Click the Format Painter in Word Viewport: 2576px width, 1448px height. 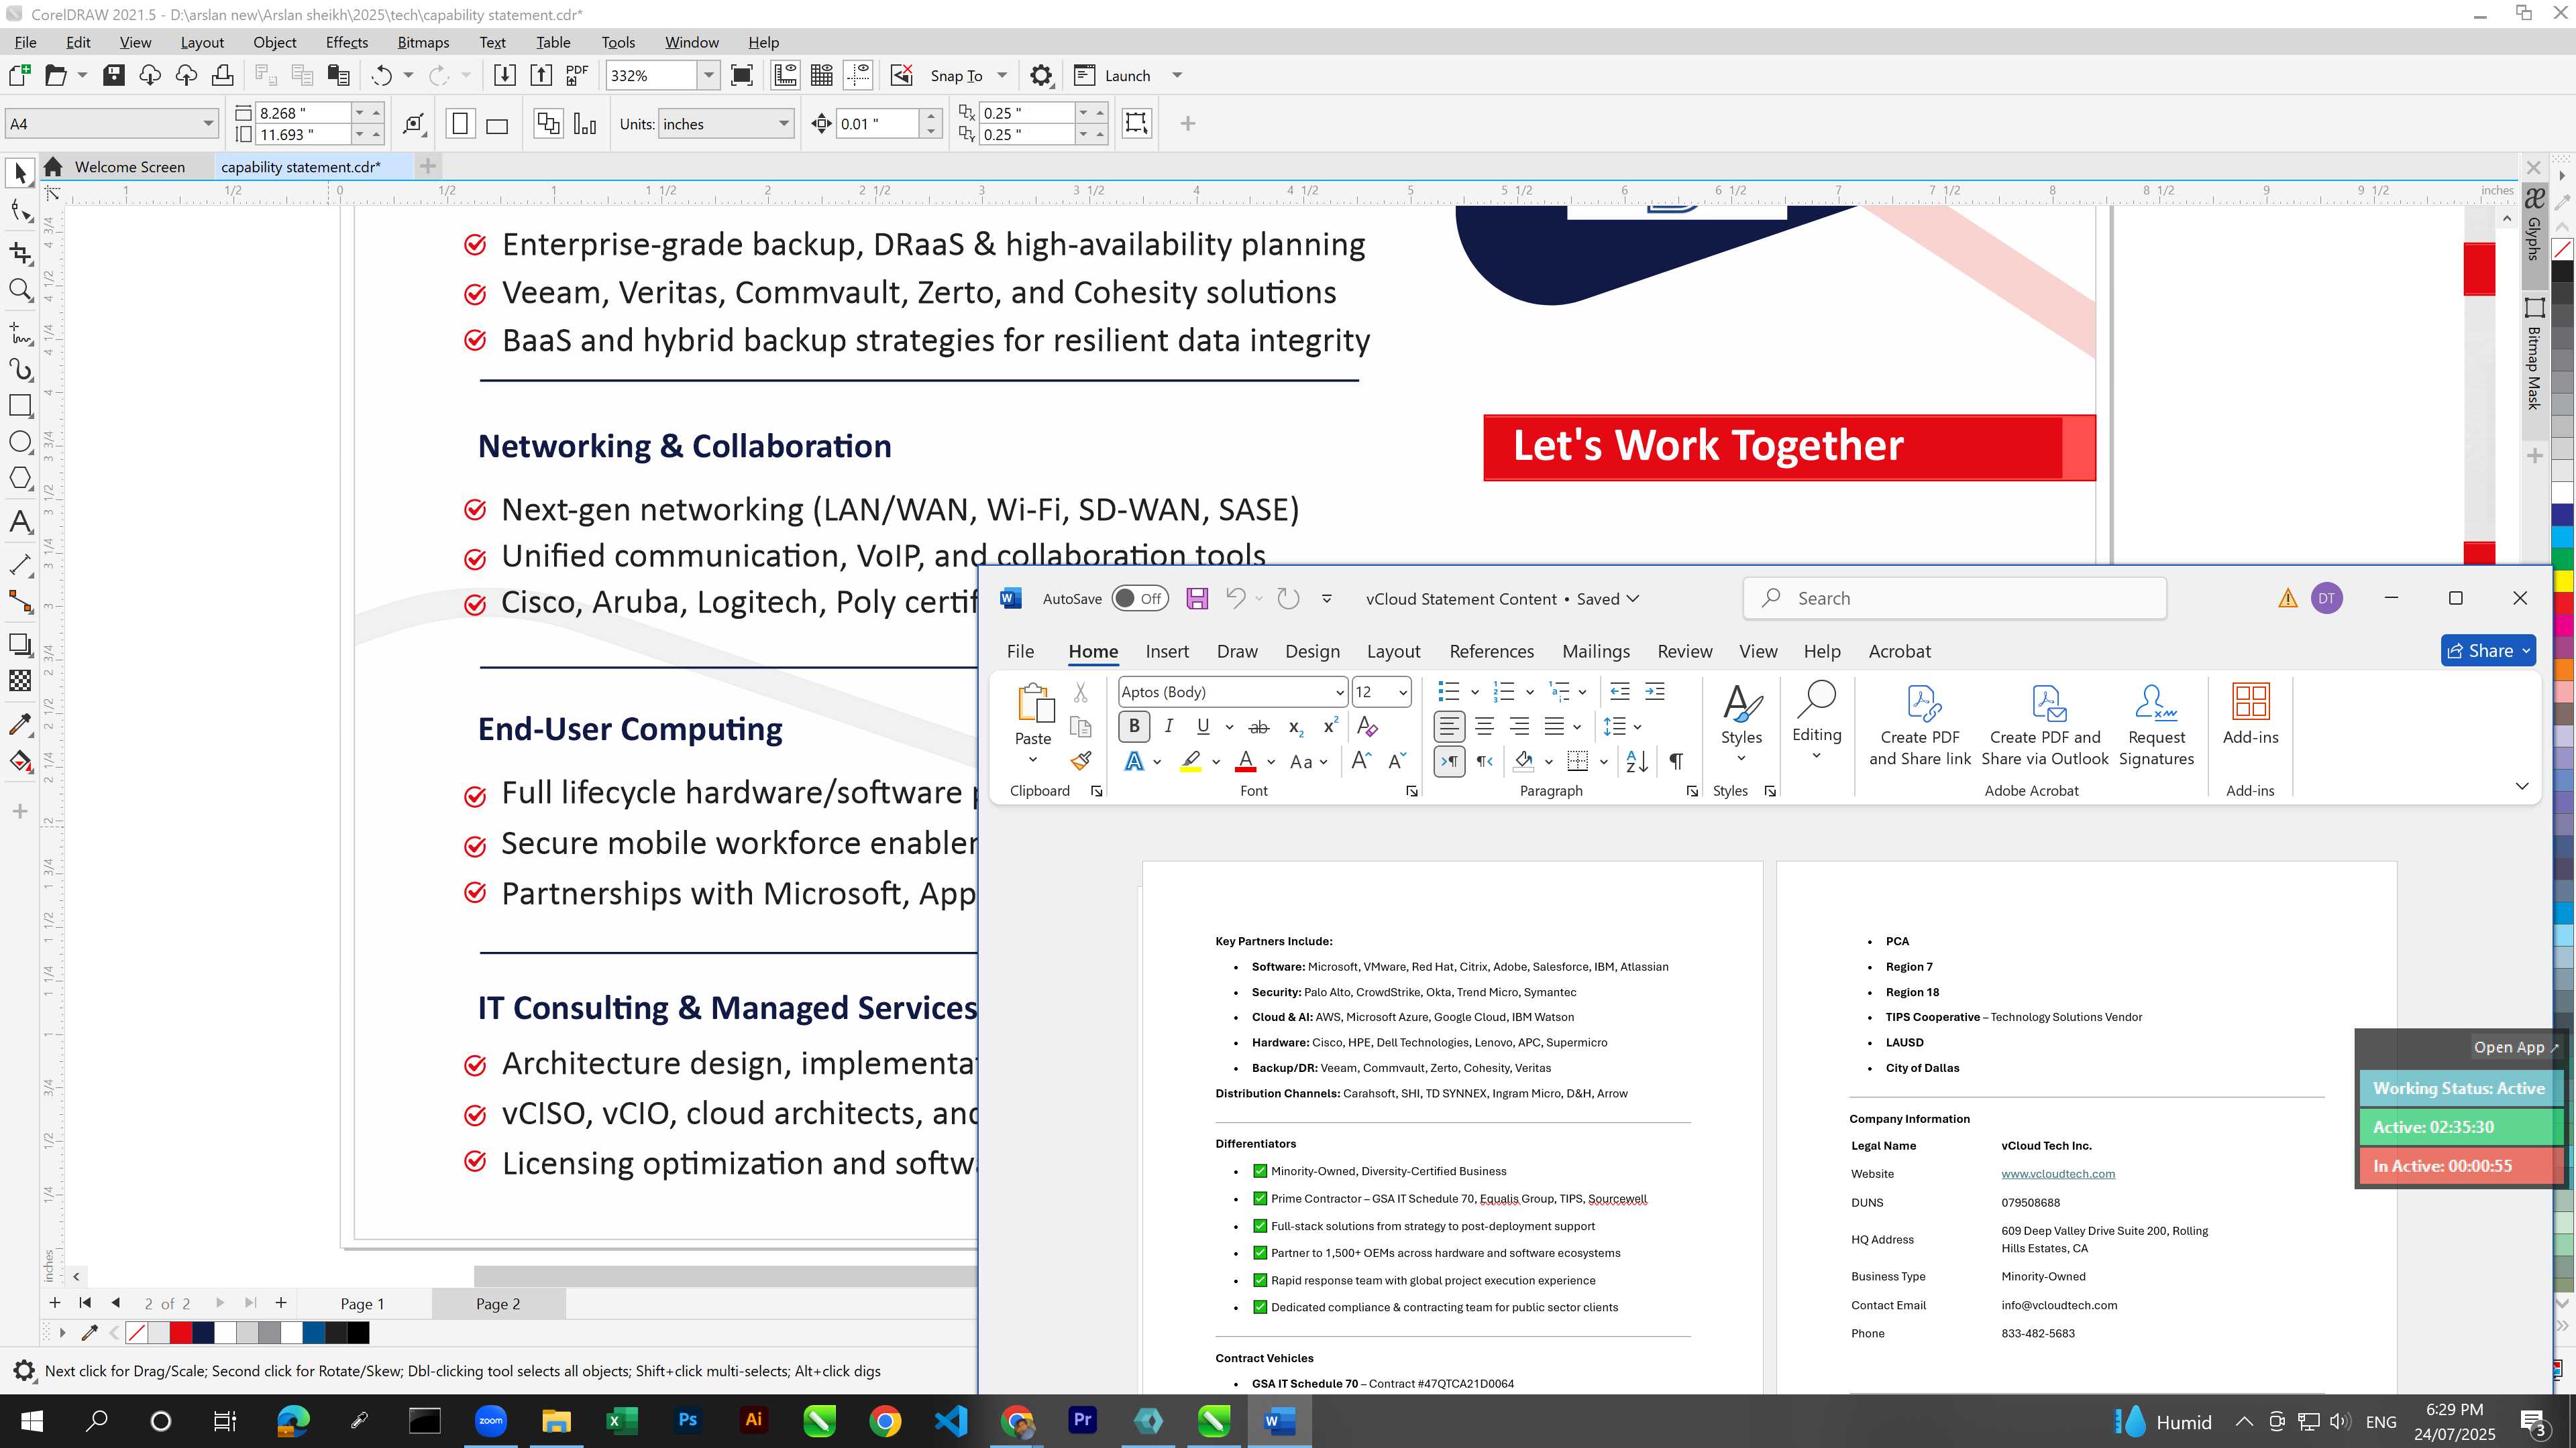1080,762
